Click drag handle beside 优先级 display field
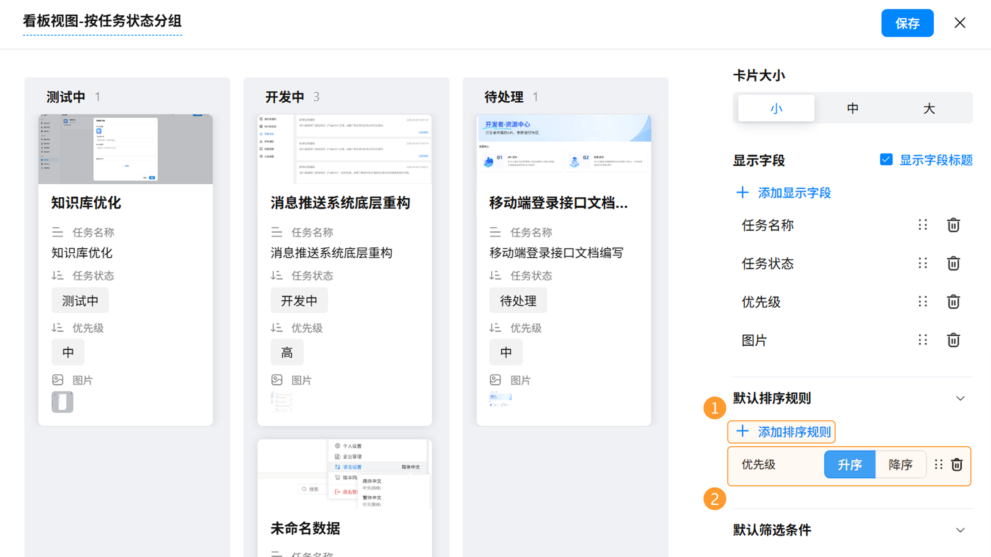 [922, 302]
